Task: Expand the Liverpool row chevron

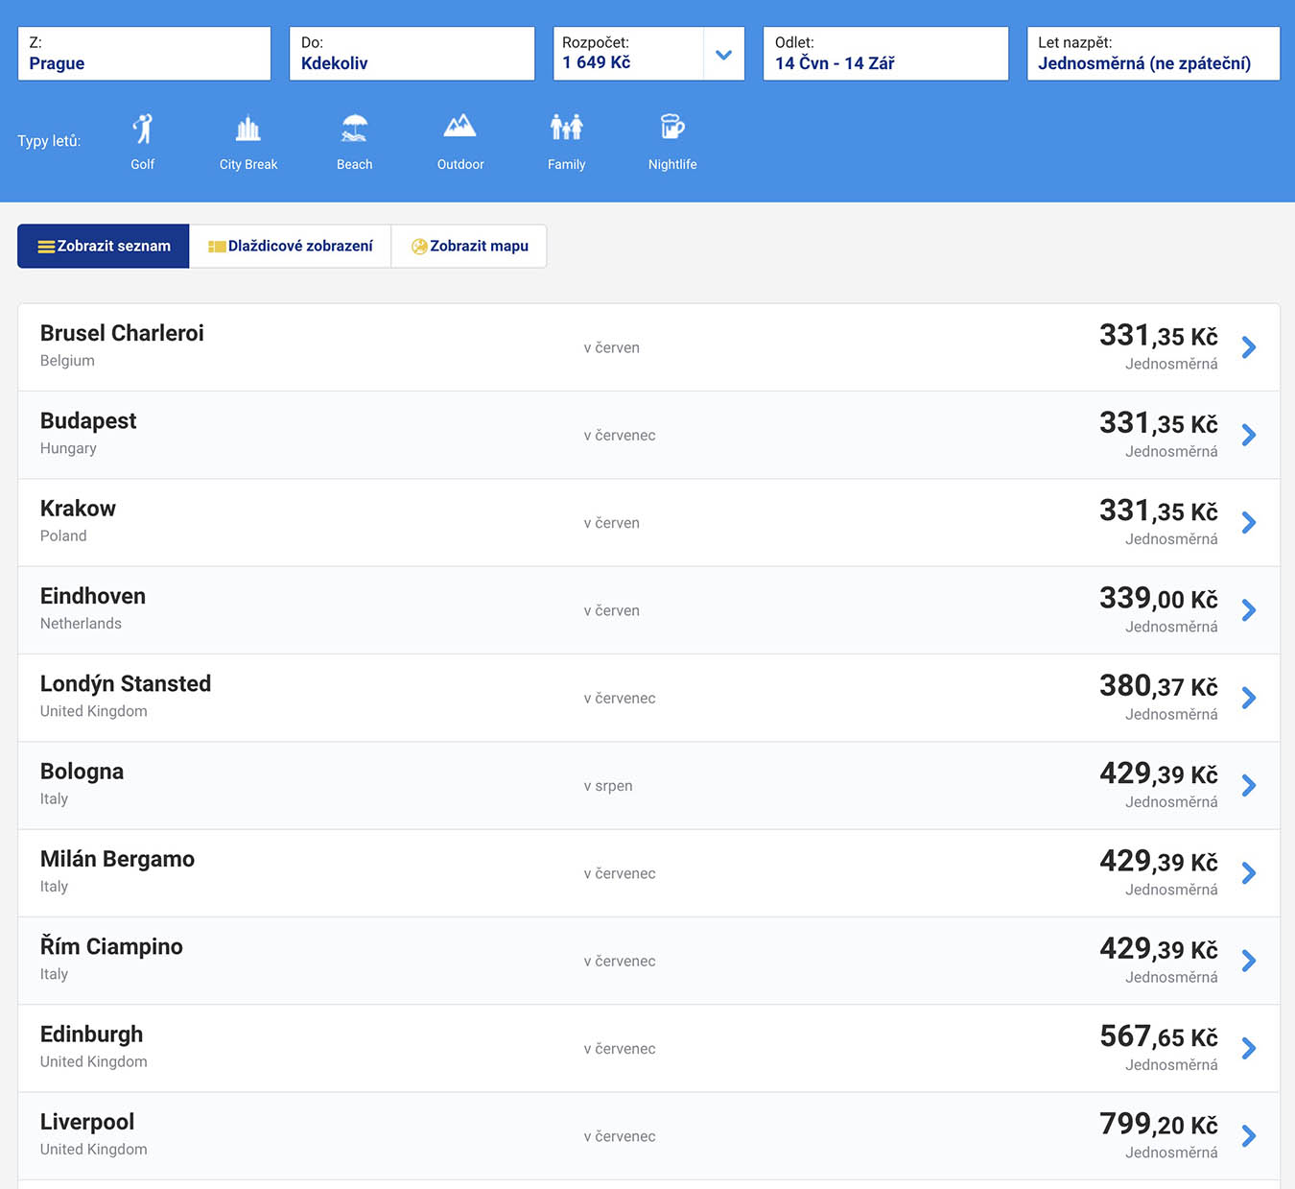Action: 1249,1136
